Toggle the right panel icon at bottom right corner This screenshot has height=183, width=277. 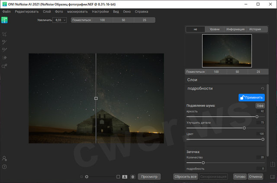click(273, 177)
